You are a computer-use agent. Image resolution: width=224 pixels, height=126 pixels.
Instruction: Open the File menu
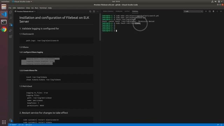click(x=10, y=8)
